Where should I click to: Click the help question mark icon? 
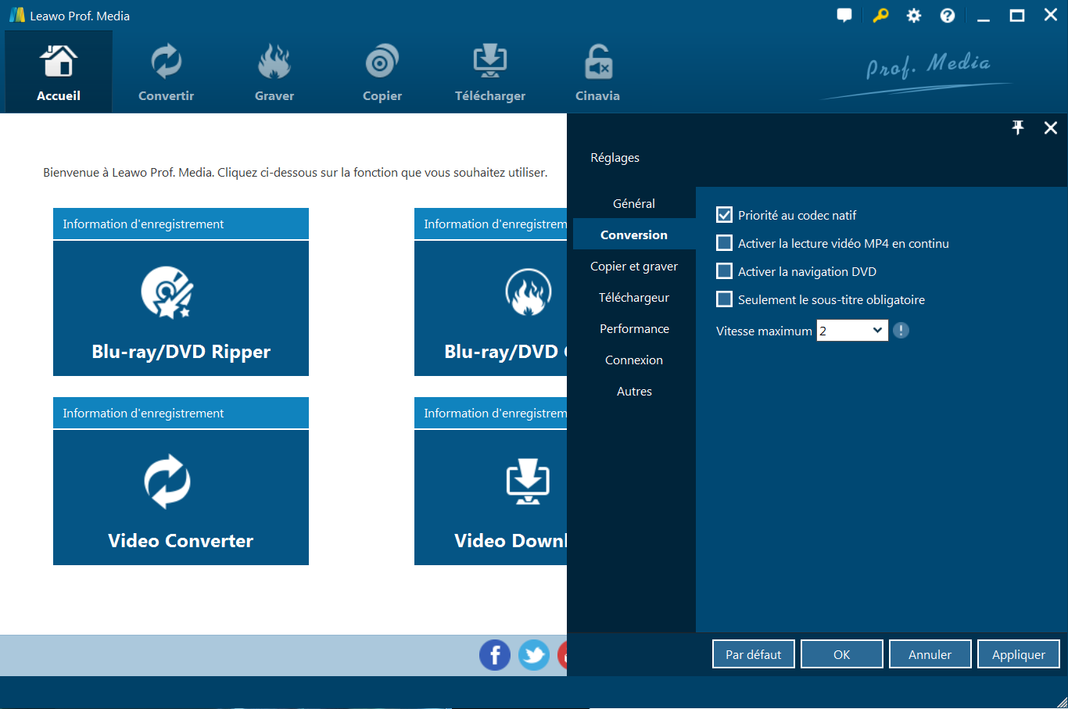pyautogui.click(x=948, y=16)
